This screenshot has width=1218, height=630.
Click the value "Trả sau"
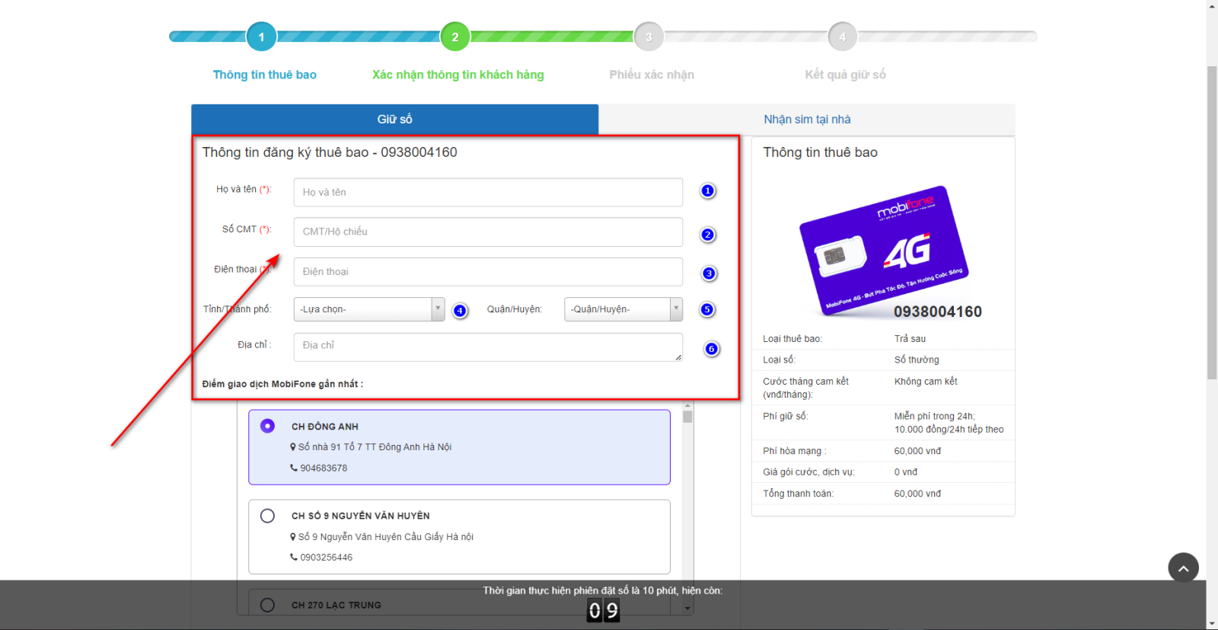910,339
